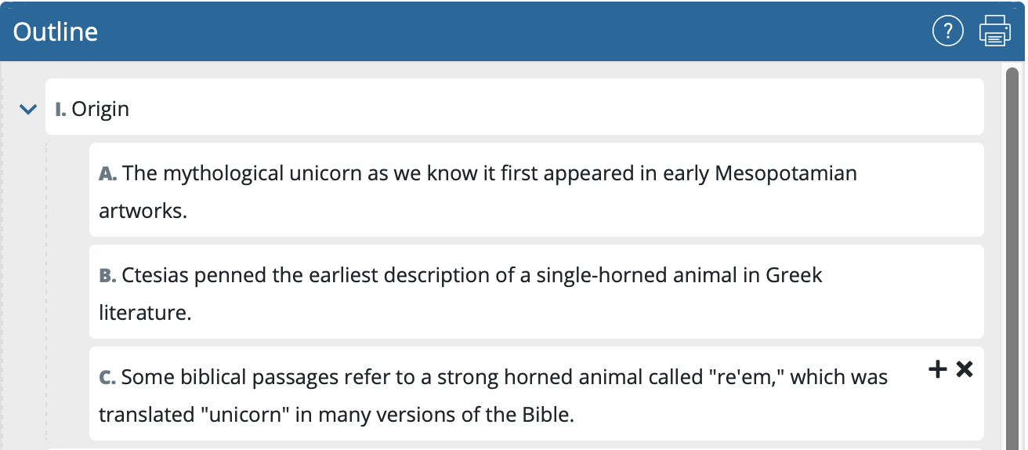The image size is (1028, 450).
Task: Click the "C." letter marker
Action: pyautogui.click(x=108, y=378)
